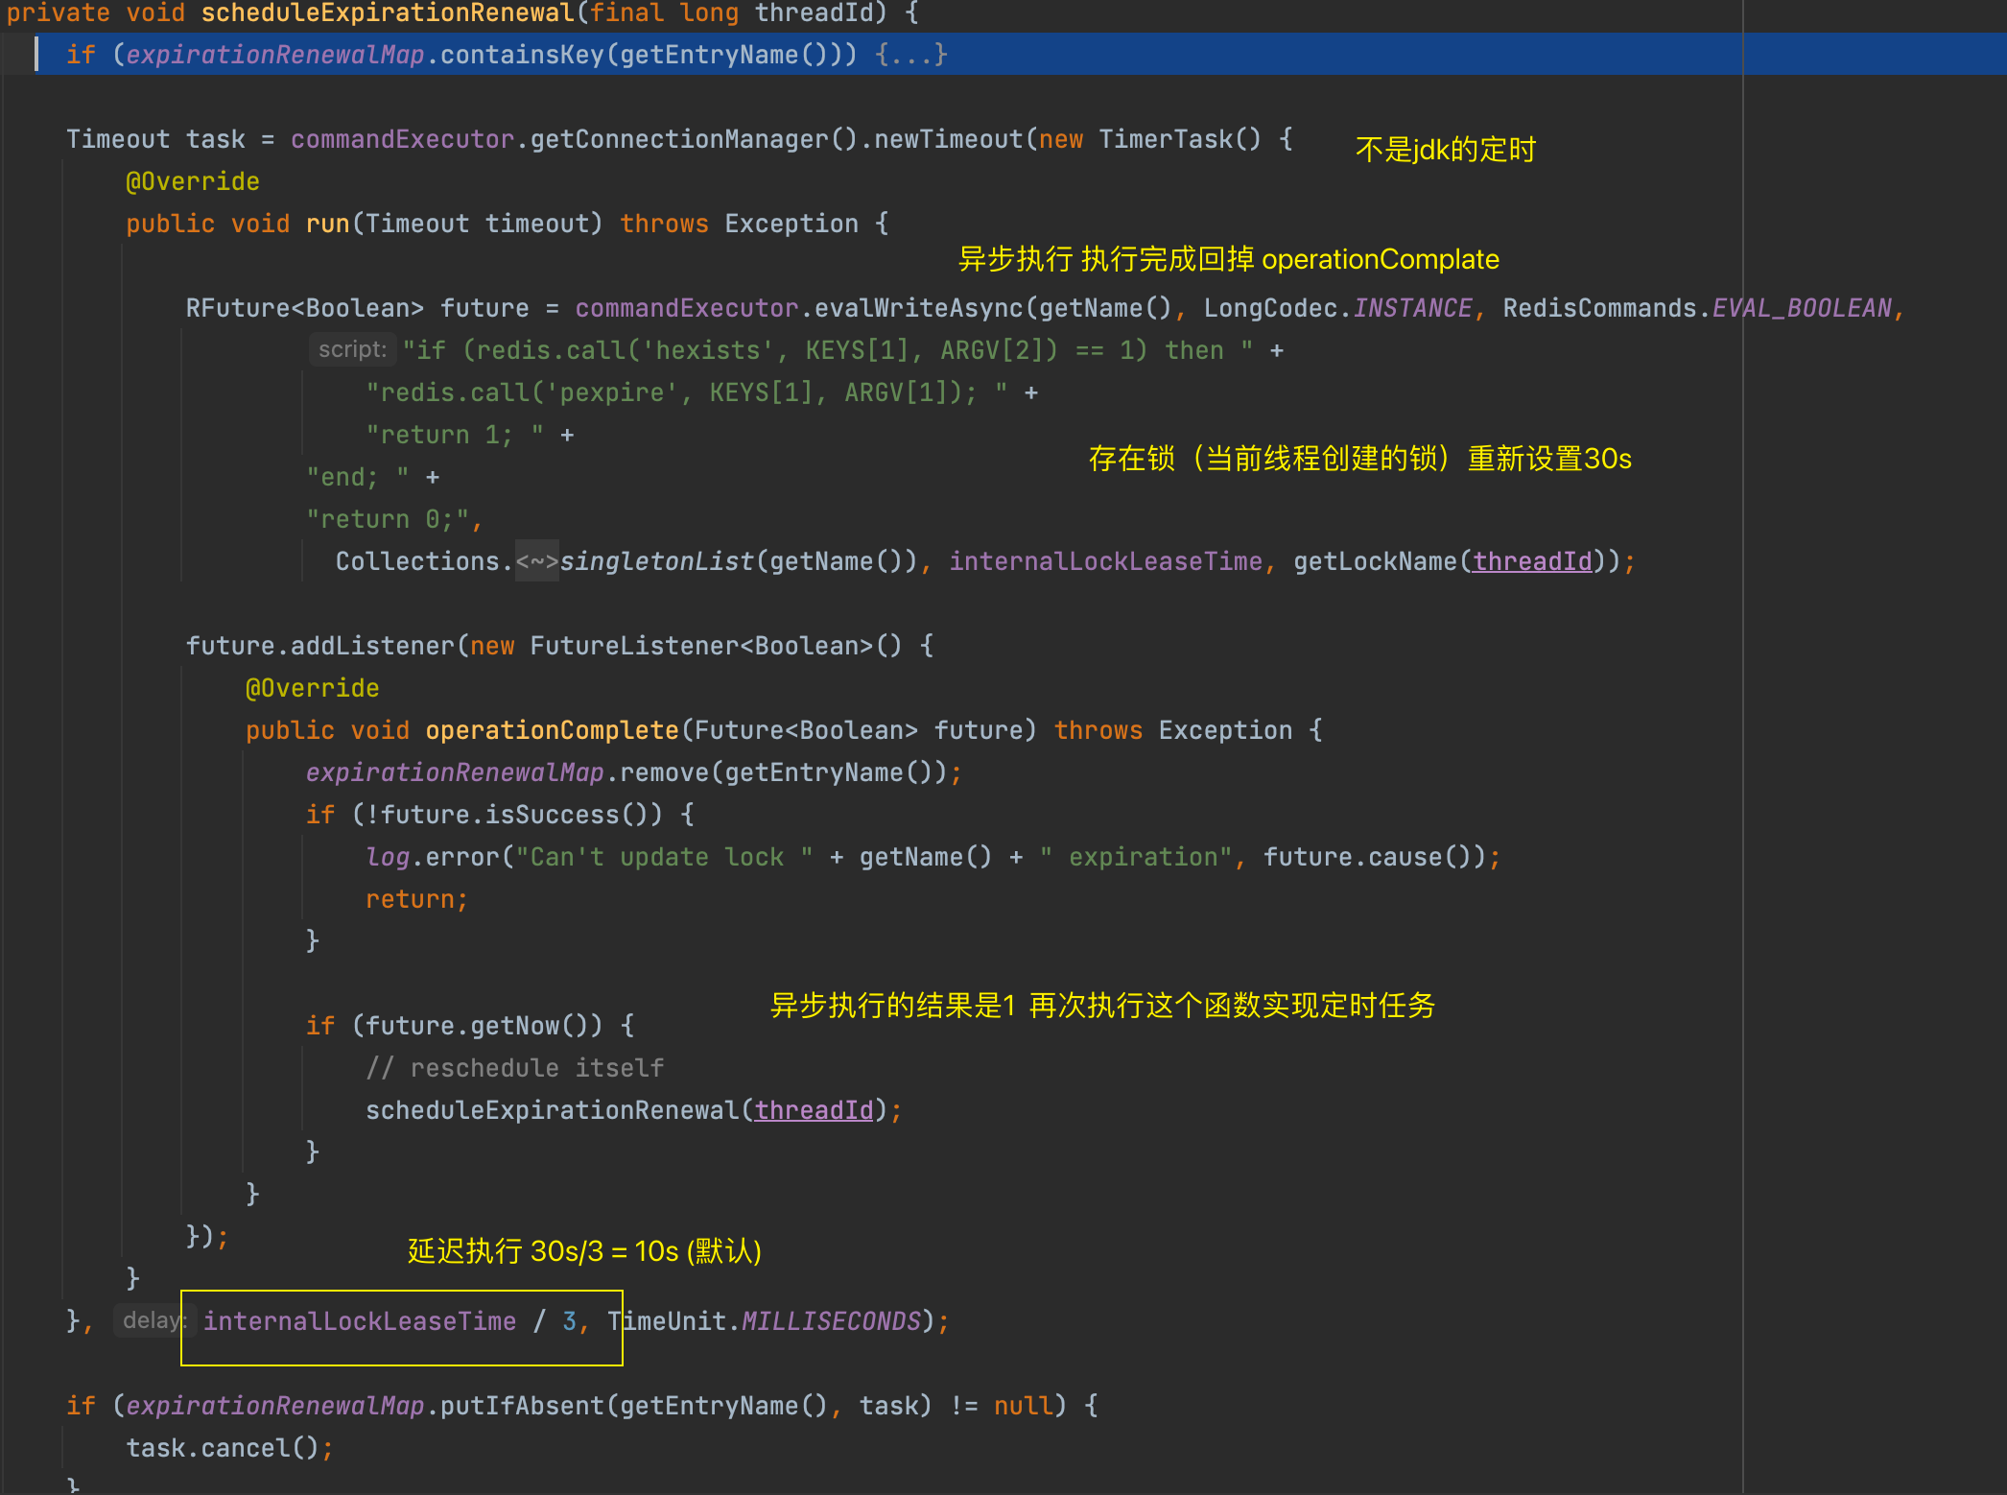2007x1495 pixels.
Task: Click the 'Timeout task' variable declaration
Action: coord(155,139)
